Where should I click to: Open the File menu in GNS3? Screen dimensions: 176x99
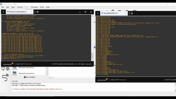click(2, 7)
